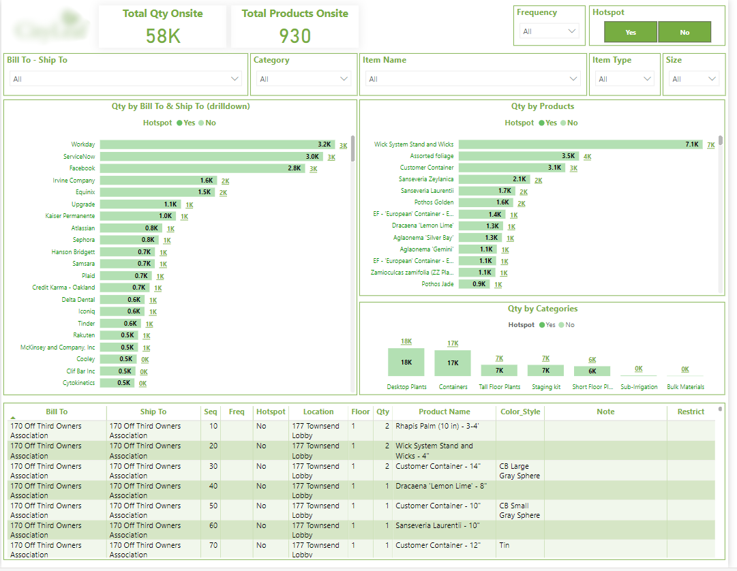Click the Total Qty Onsite card
The width and height of the screenshot is (737, 571).
(163, 27)
